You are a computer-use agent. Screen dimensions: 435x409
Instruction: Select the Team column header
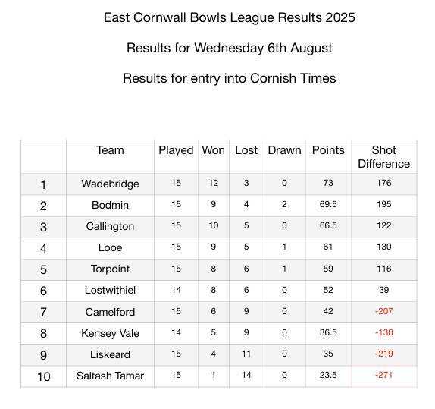click(110, 150)
